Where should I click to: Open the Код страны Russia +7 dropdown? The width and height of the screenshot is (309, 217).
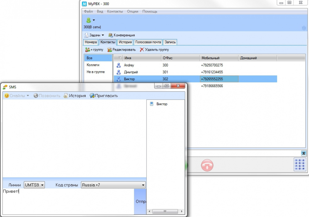(113, 185)
